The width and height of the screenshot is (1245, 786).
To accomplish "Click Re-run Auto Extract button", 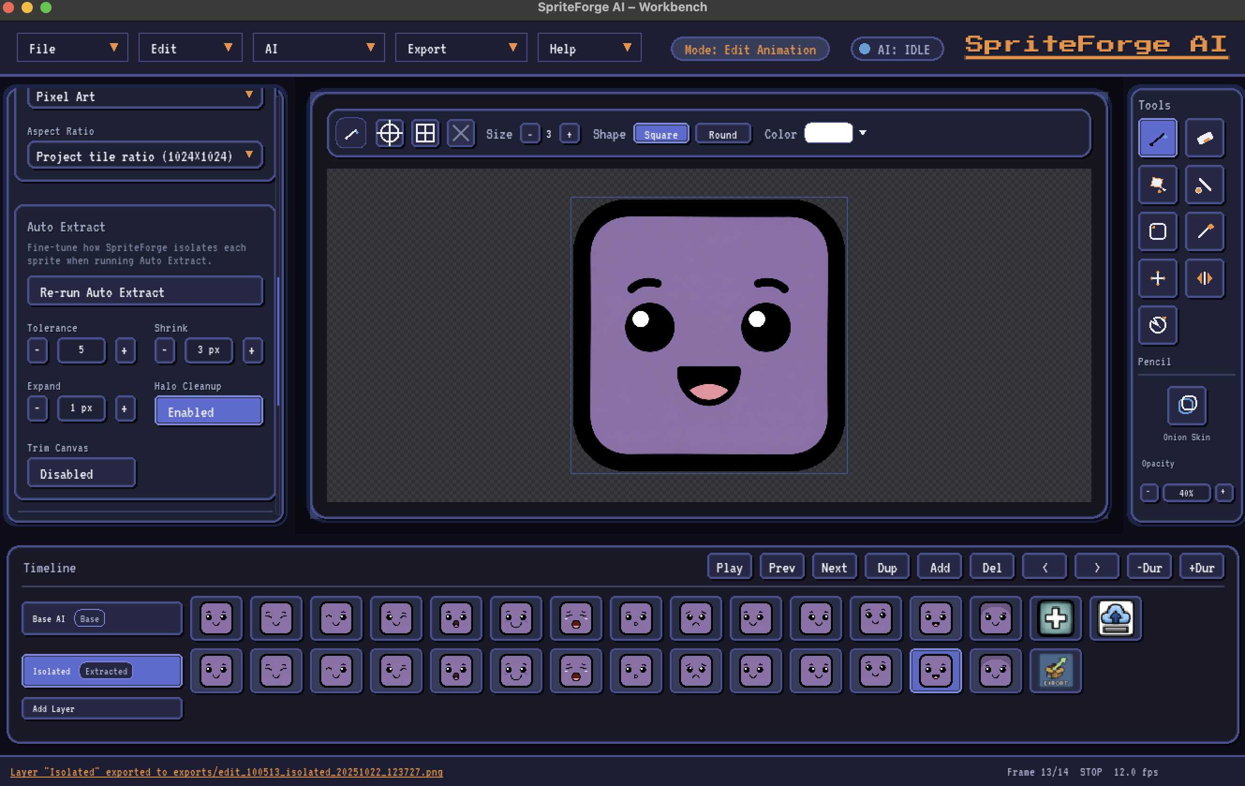I will click(x=145, y=292).
